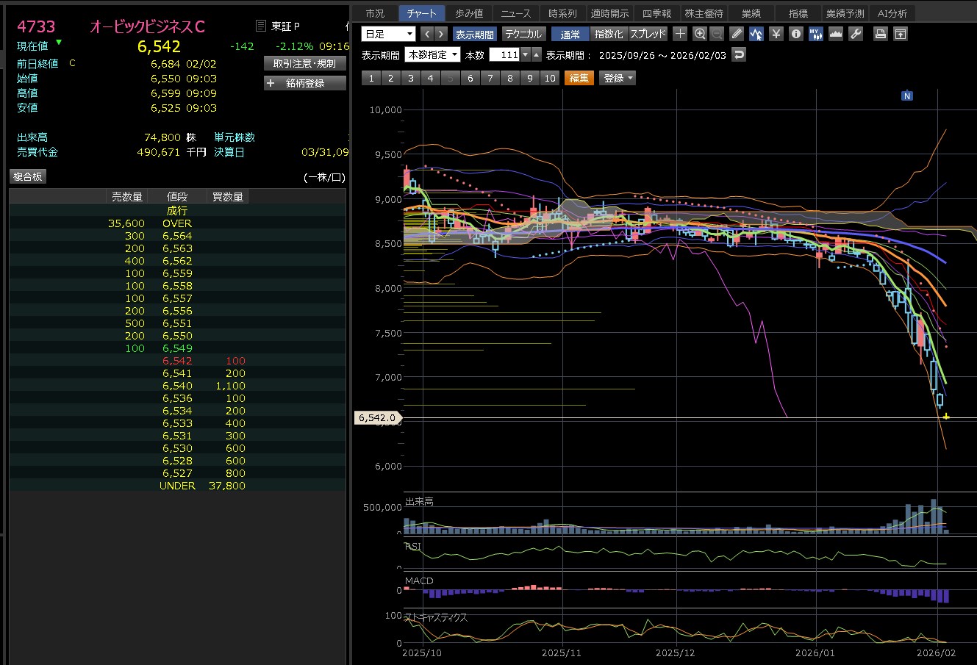Expand the 本数指定 dropdown

point(433,55)
